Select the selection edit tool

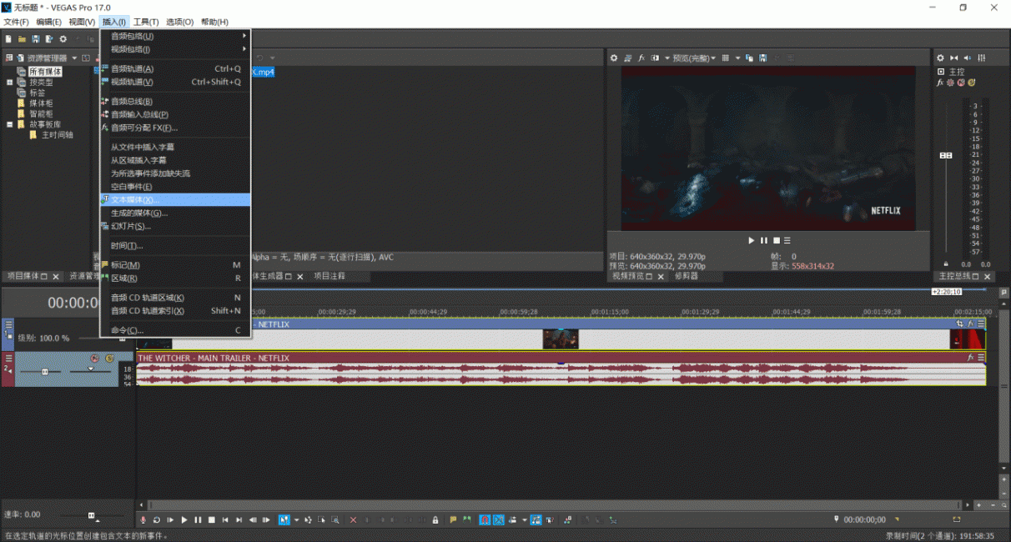point(321,519)
